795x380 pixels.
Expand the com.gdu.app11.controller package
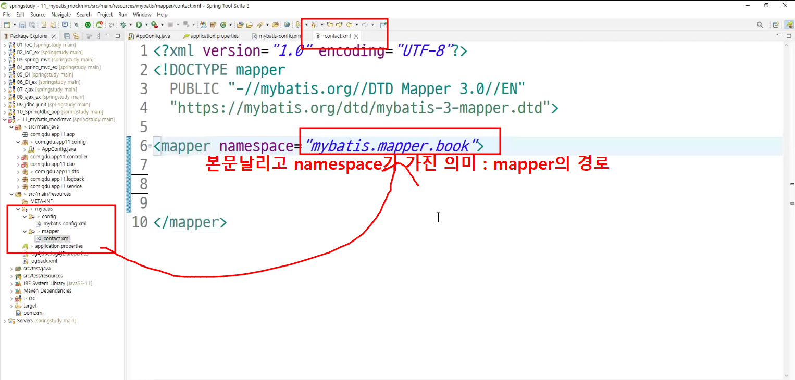(x=18, y=157)
